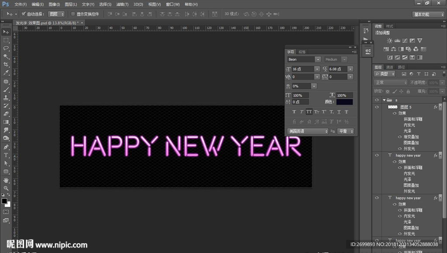Select the Horizontal Type tool

(6, 155)
